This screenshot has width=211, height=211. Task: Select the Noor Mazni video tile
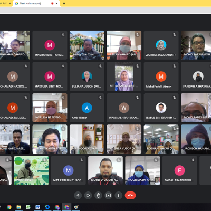142,170
